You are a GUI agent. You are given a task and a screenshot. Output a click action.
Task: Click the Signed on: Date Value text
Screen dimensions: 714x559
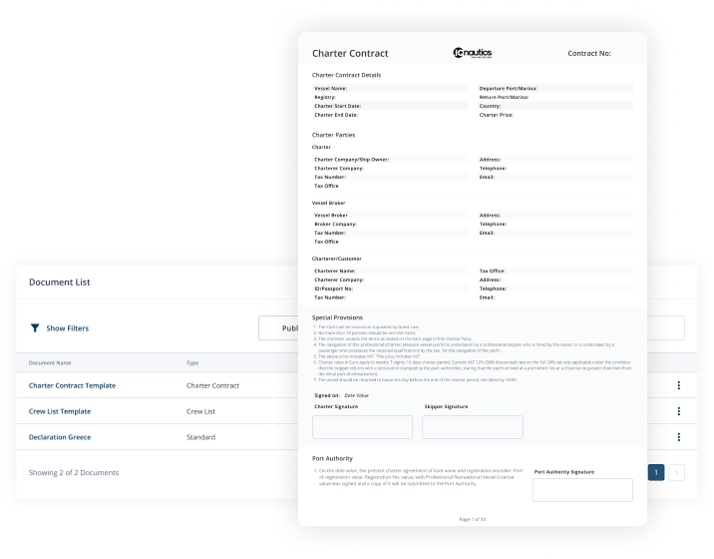[x=341, y=395]
